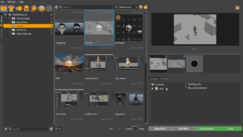Open the Settings menu
Viewport: 243px width, 137px height.
point(11,2)
